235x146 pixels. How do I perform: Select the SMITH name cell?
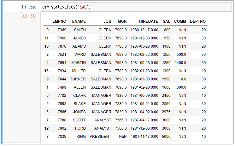pos(80,30)
